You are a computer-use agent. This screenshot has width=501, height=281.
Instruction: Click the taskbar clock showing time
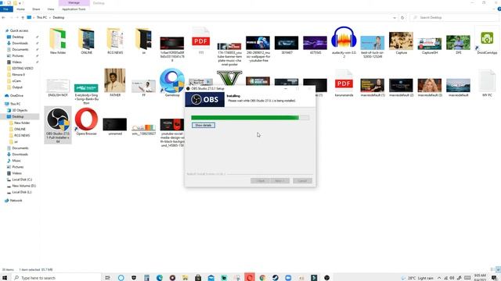click(x=480, y=278)
